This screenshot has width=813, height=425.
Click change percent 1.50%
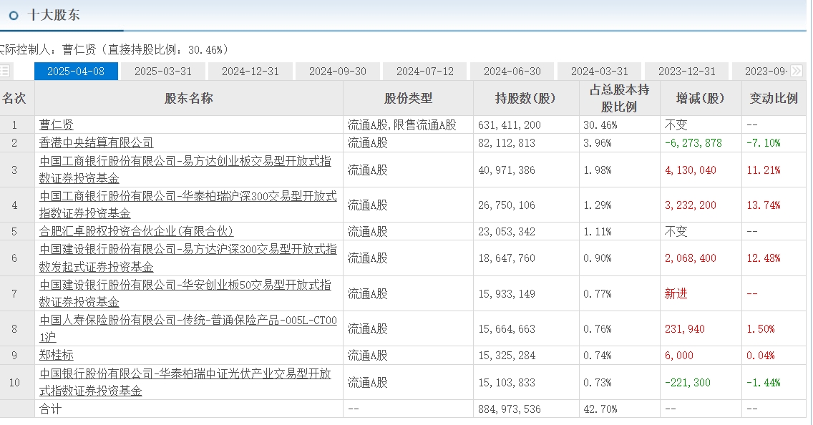[761, 329]
